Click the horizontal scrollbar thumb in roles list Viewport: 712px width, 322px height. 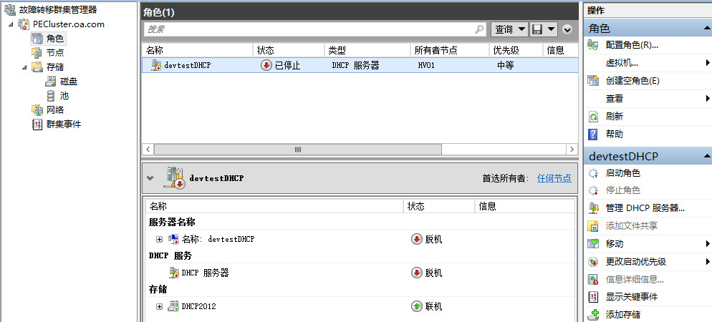298,150
